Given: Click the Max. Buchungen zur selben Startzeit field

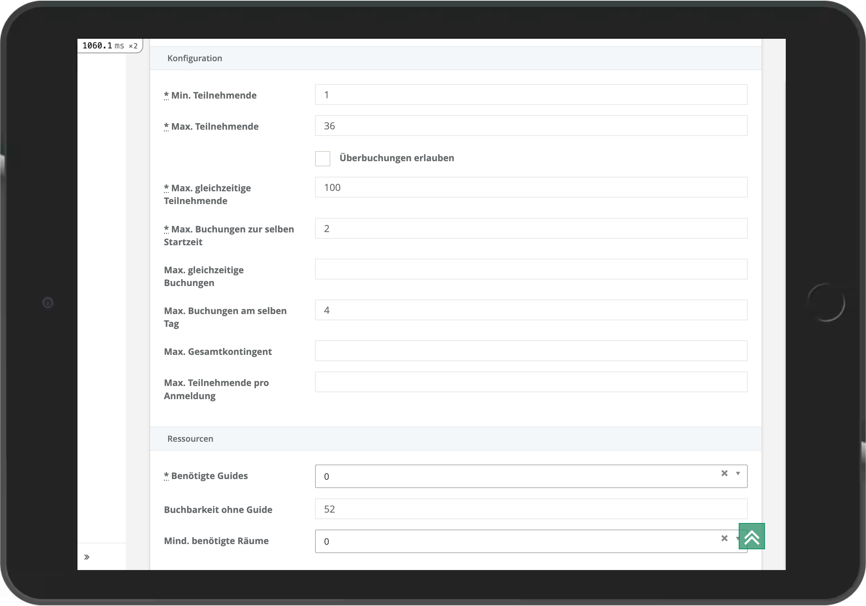Looking at the screenshot, I should pos(531,228).
